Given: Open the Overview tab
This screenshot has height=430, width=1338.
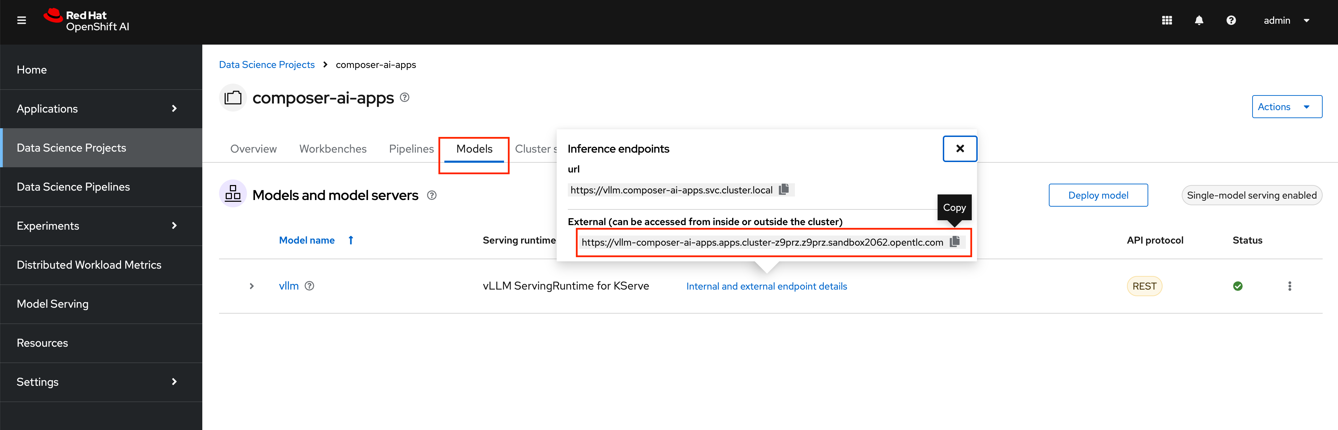Looking at the screenshot, I should (253, 148).
